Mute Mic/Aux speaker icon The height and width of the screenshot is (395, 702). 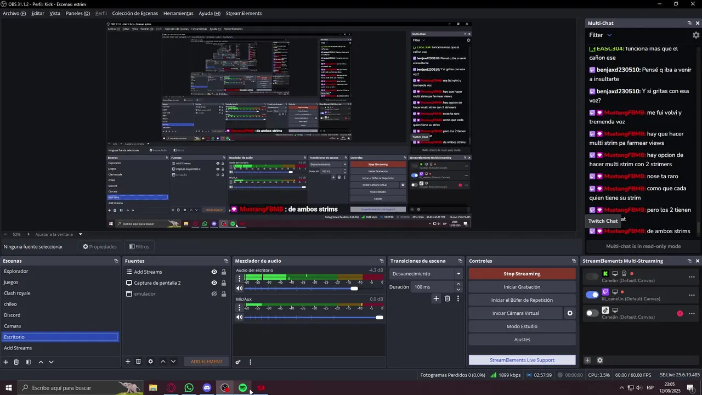pyautogui.click(x=239, y=317)
